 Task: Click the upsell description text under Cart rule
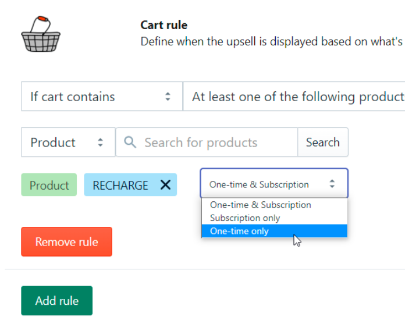point(272,42)
